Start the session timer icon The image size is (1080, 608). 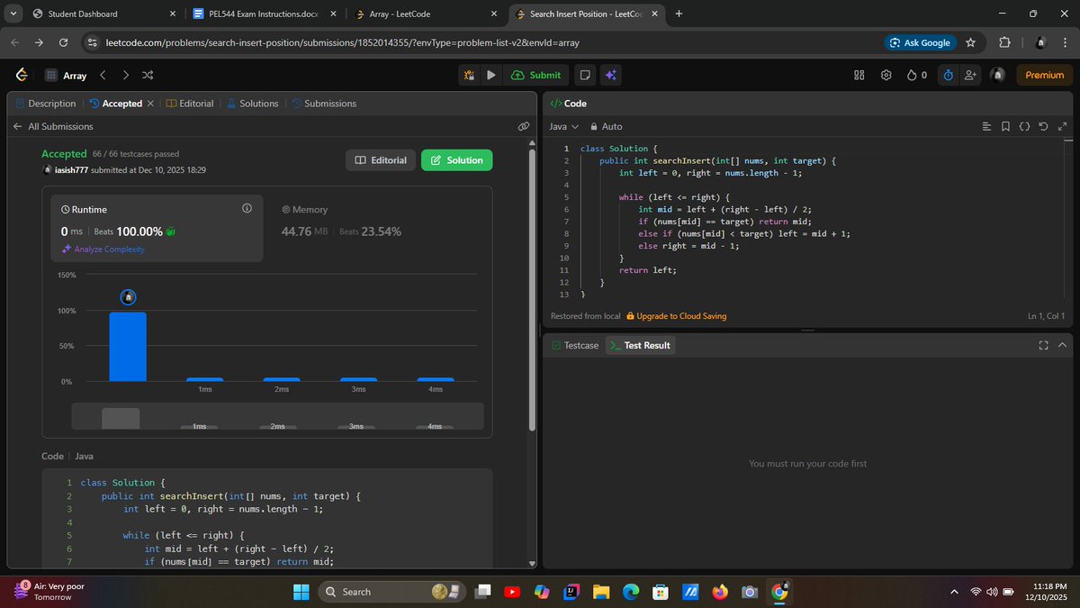point(947,75)
